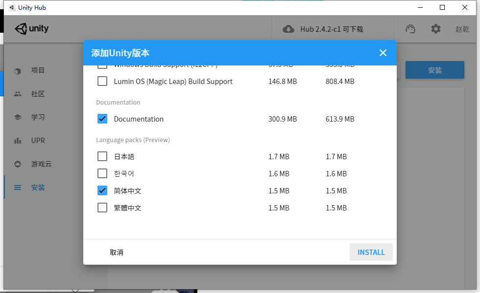Tick the 繁體中文 language pack checkbox

[x=102, y=208]
